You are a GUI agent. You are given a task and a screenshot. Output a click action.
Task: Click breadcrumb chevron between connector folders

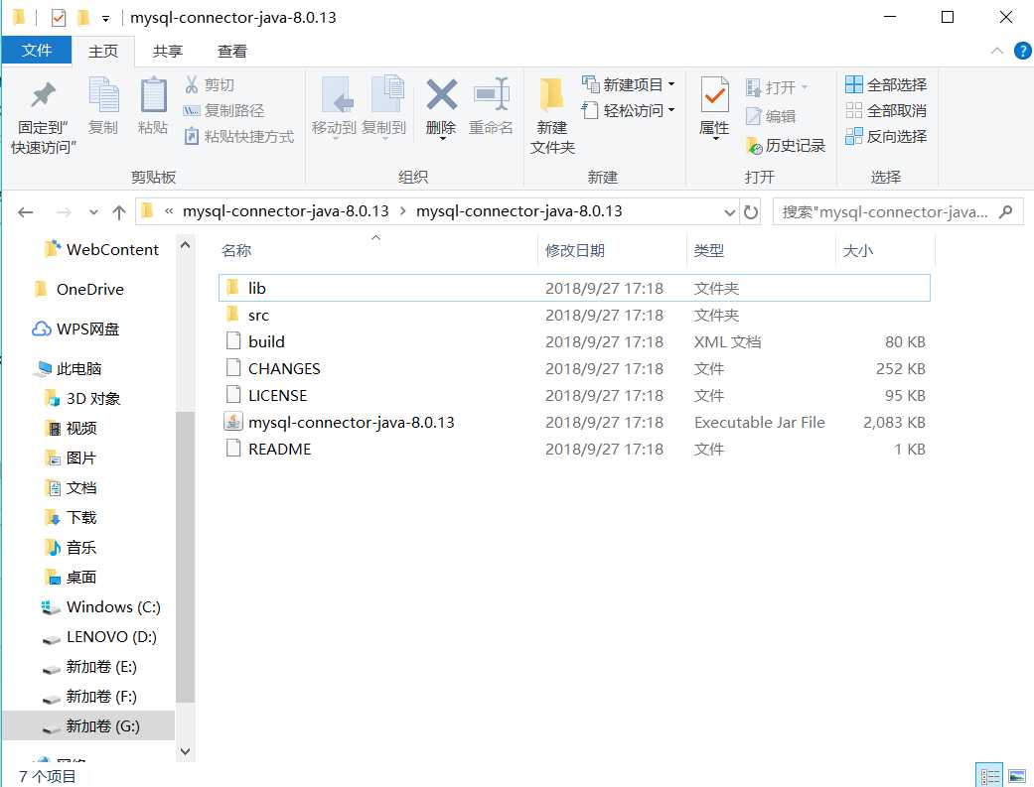click(x=402, y=211)
